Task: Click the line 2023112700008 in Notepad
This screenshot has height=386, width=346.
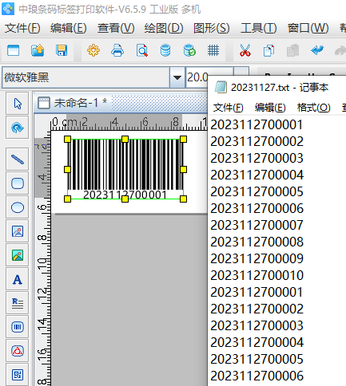Action: (x=257, y=242)
